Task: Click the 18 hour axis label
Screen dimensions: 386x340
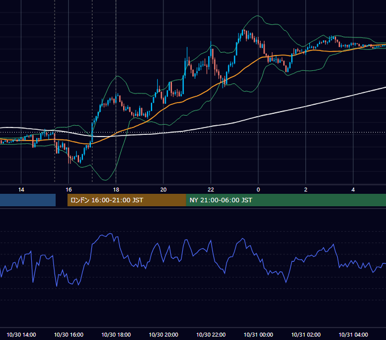Action: (116, 190)
